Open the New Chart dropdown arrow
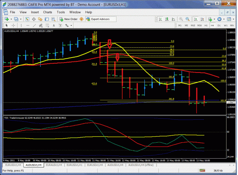This screenshot has height=175, width=238. [11, 19]
